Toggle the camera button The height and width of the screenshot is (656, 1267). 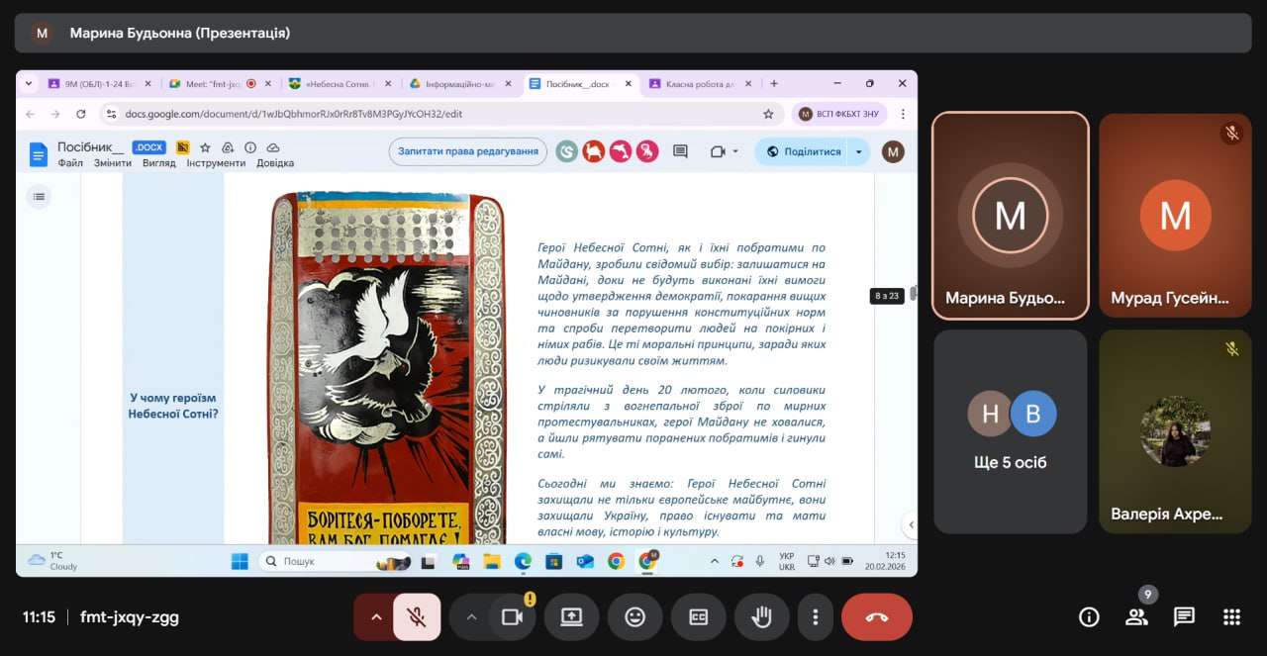click(x=512, y=617)
